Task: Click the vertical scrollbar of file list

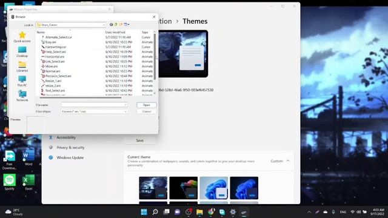Action: pyautogui.click(x=155, y=57)
